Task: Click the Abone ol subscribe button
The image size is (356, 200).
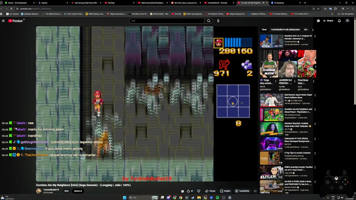Action: click(78, 191)
